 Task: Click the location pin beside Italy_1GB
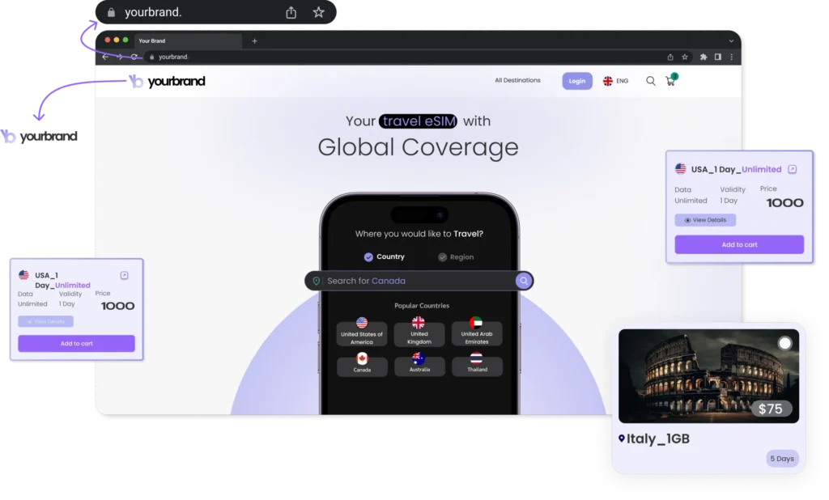(622, 439)
